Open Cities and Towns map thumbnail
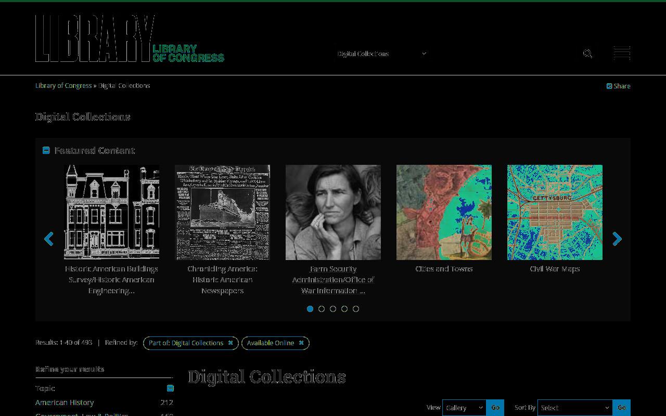Viewport: 666px width, 416px height. tap(444, 212)
